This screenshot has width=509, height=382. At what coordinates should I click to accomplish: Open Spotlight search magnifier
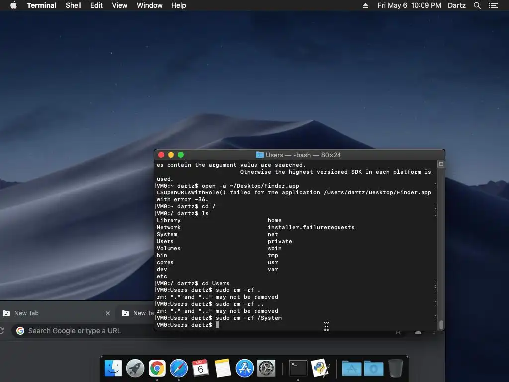click(x=477, y=5)
